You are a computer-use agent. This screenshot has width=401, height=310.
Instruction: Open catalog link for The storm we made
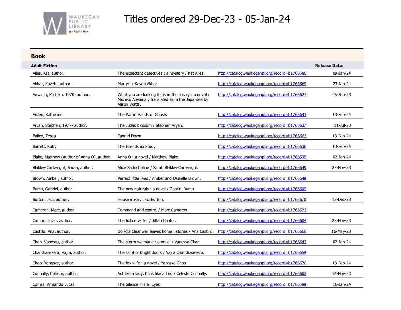pyautogui.click(x=262, y=242)
